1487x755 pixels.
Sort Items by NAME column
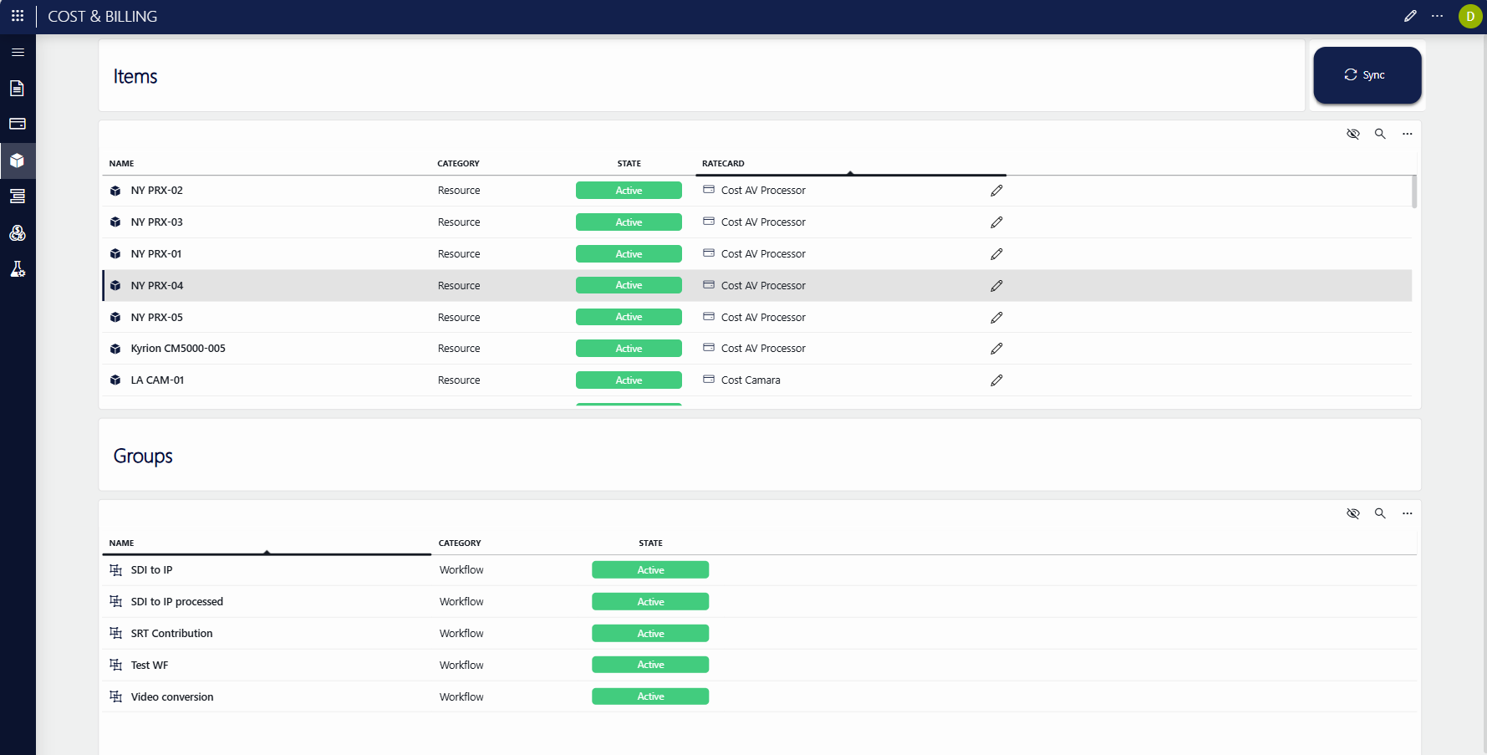(x=121, y=164)
